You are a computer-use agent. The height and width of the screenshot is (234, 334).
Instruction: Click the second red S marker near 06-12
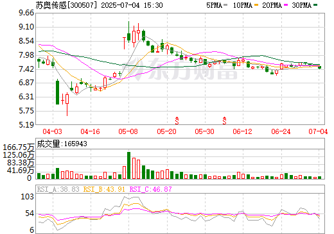tap(224, 121)
